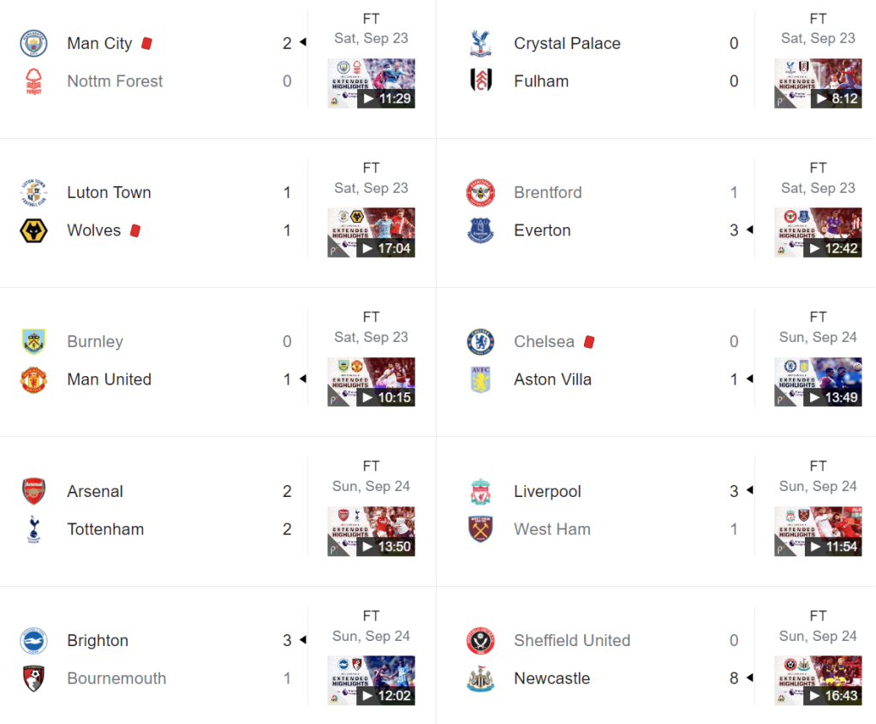Click the Wolves club crest
Viewport: 876px width, 724px height.
[33, 230]
